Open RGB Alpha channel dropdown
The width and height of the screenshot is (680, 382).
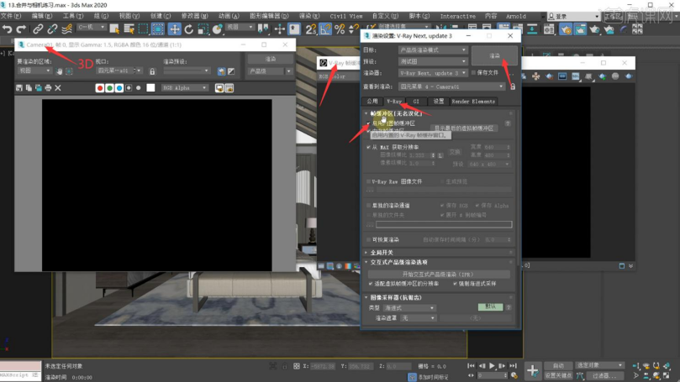point(184,88)
